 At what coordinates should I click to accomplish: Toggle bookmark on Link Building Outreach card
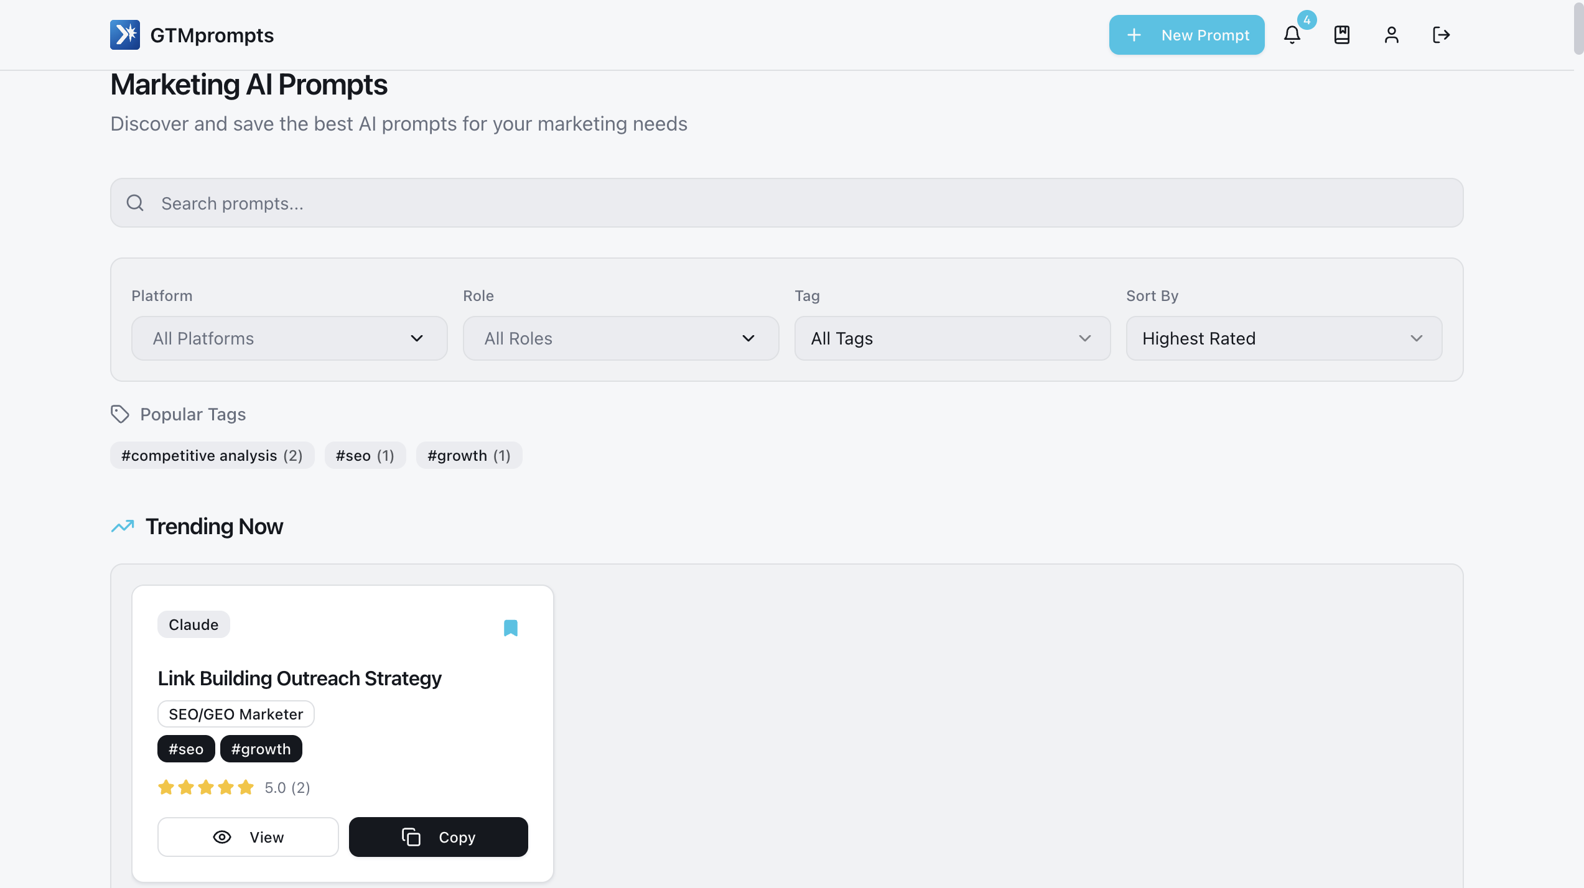tap(510, 628)
